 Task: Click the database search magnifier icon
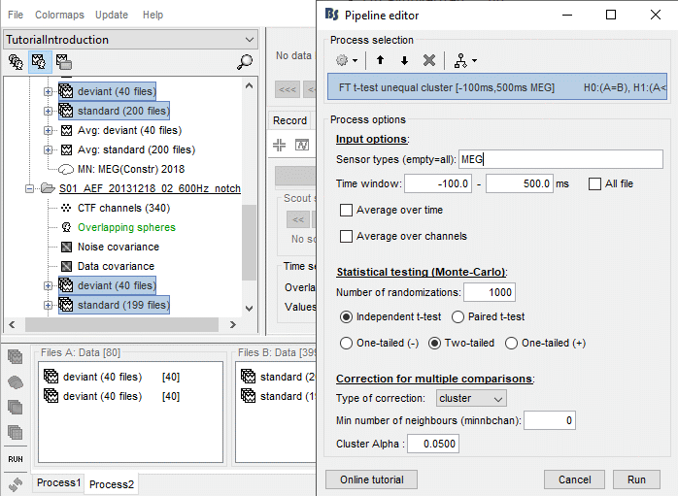[x=245, y=62]
